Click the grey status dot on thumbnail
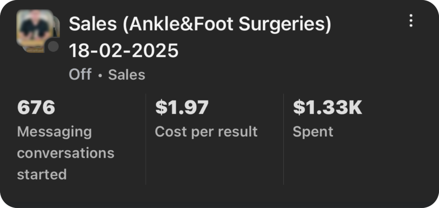The image size is (439, 208). click(53, 47)
